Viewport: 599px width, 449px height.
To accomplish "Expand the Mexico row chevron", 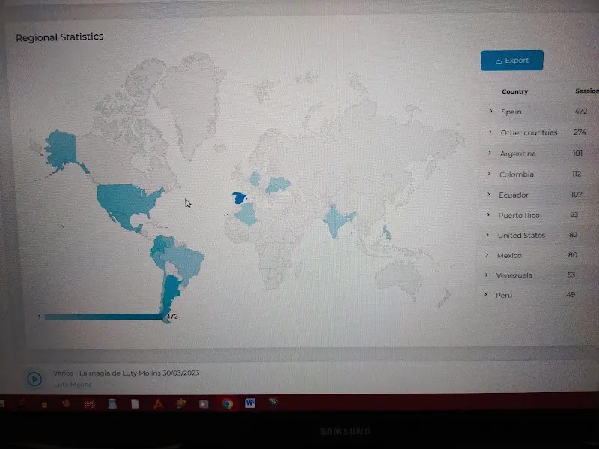I will 487,254.
